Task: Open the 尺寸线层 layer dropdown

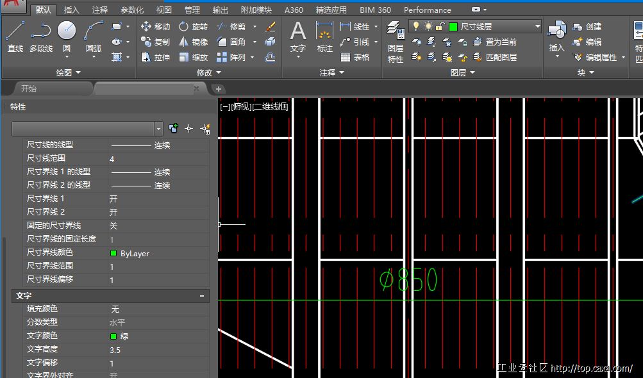Action: click(x=537, y=26)
